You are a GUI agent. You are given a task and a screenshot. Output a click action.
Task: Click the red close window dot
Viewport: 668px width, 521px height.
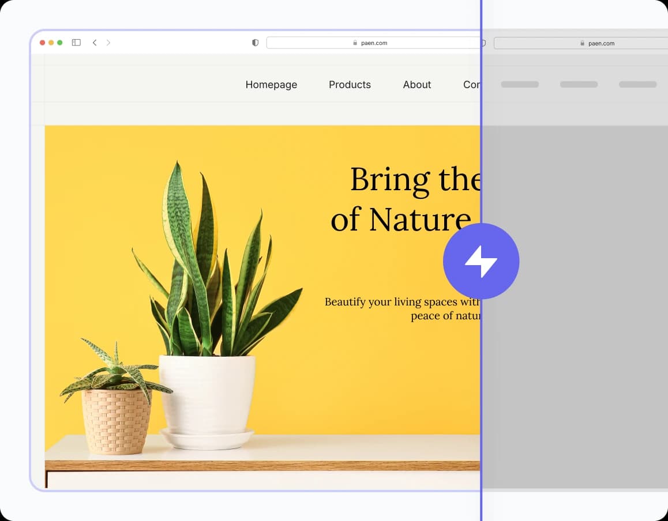click(43, 43)
